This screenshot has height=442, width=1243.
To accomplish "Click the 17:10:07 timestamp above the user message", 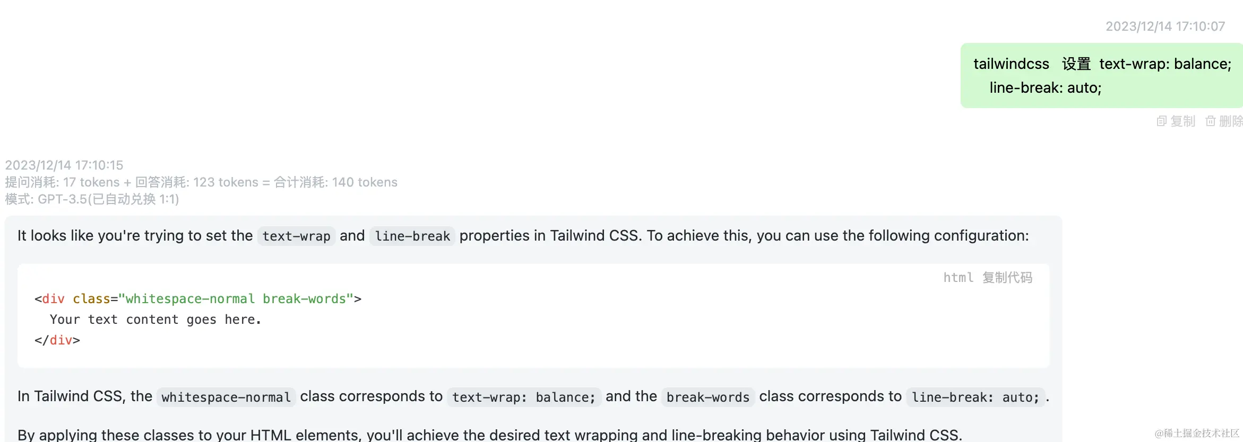I will (1165, 26).
